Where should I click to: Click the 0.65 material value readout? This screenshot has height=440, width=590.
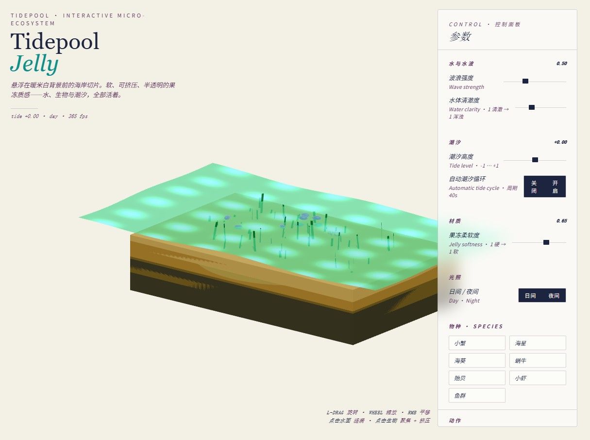pyautogui.click(x=561, y=221)
